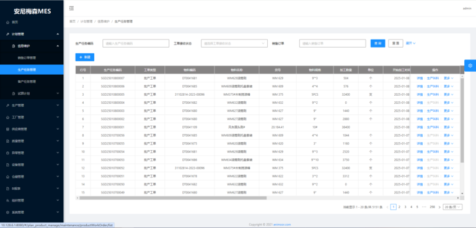Click the 货号 cell 20.184.41
This screenshot has height=228, width=476.
pos(278,127)
